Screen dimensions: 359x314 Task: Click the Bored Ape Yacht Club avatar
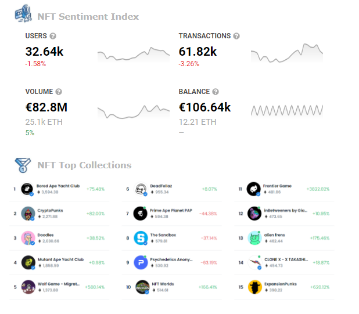[x=27, y=189]
